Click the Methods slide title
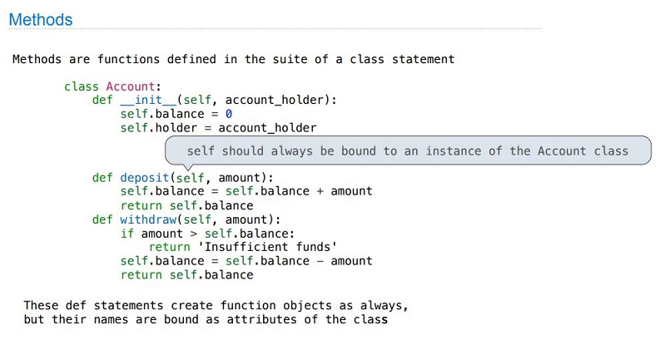 41,20
